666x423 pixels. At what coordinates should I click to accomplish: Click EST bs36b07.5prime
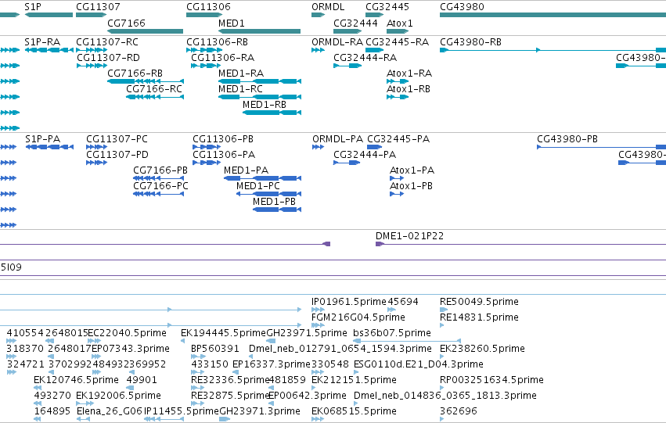[x=392, y=333]
